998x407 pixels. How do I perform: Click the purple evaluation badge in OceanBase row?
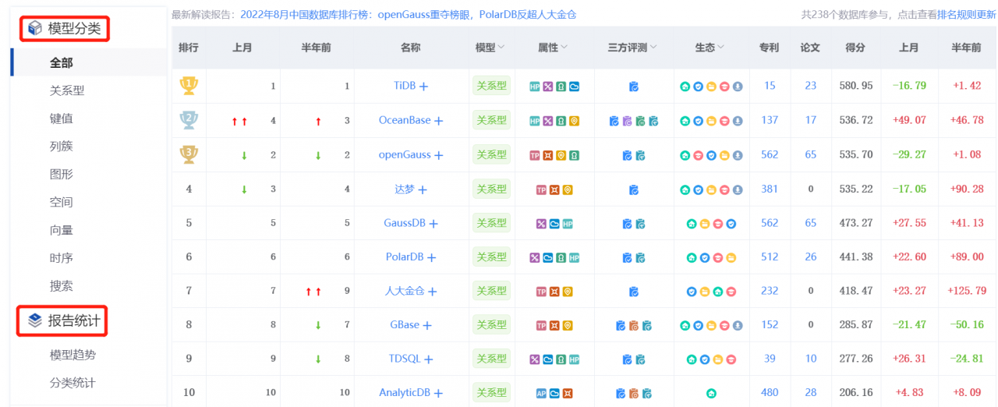627,121
